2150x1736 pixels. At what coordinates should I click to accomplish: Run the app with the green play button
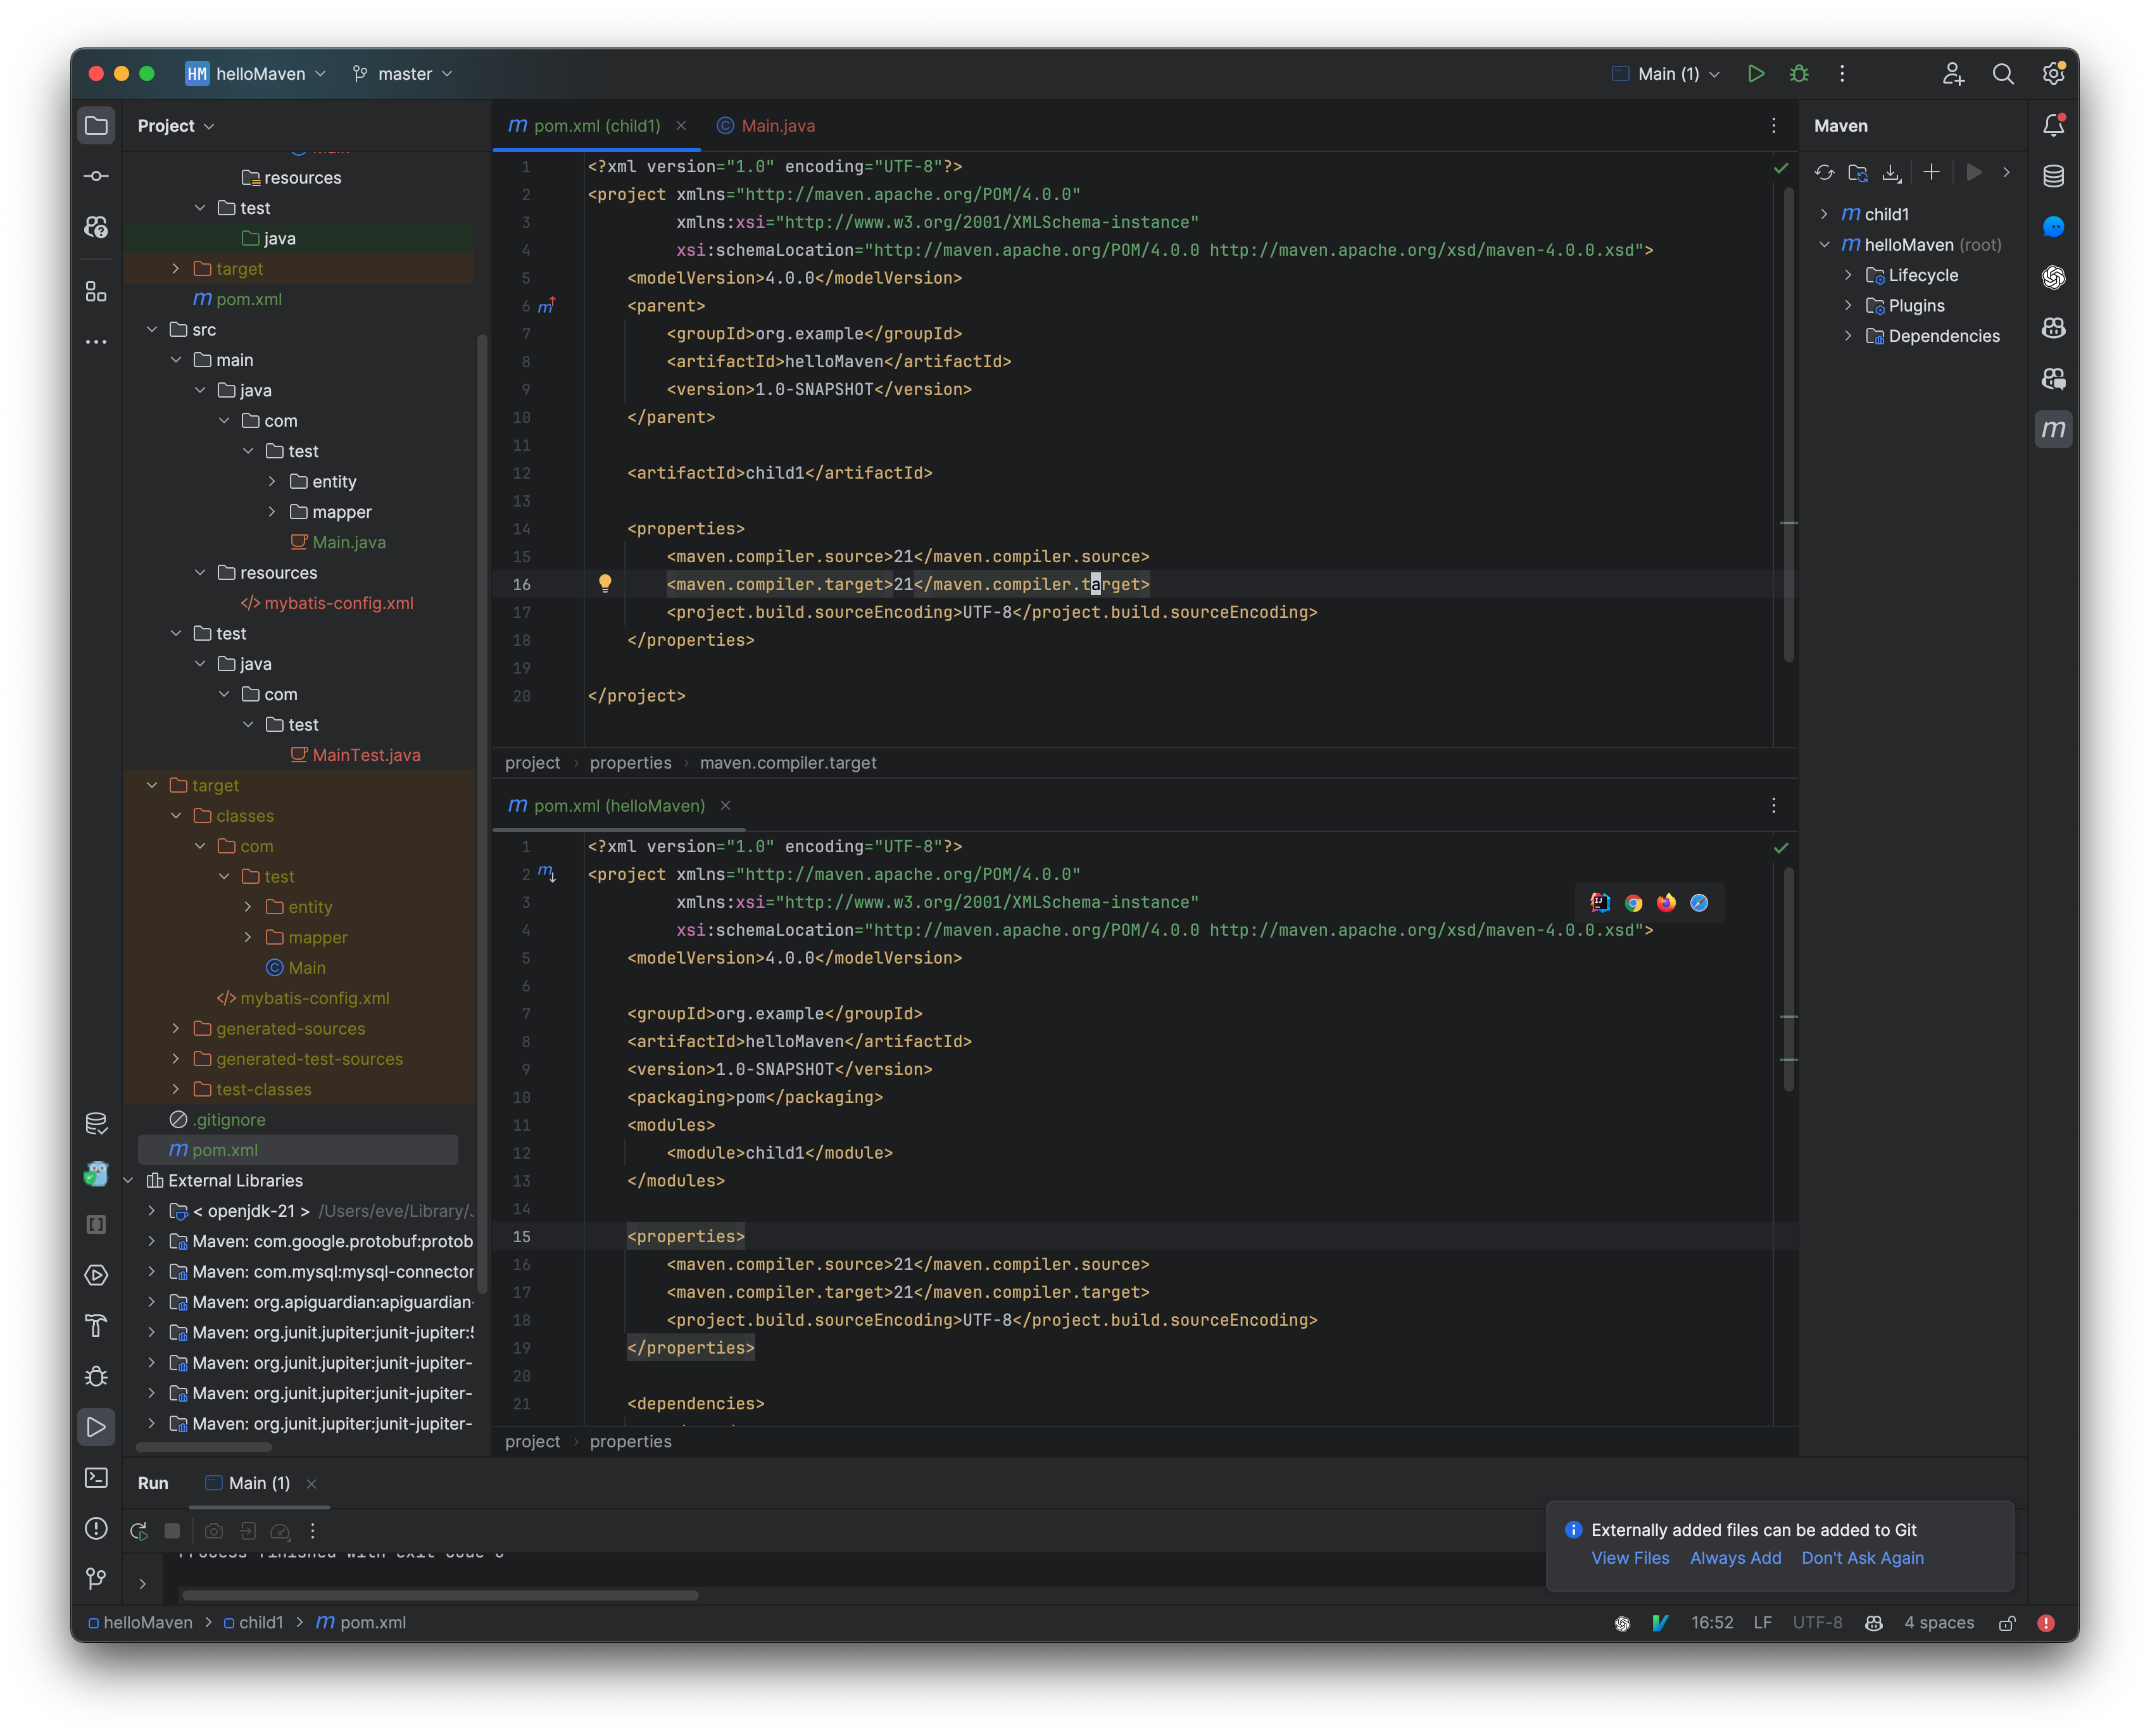(1757, 73)
